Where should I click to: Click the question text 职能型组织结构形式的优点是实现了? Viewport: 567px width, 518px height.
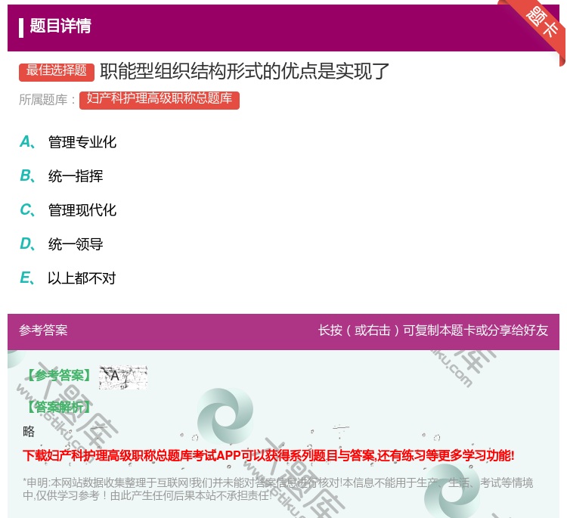(244, 71)
